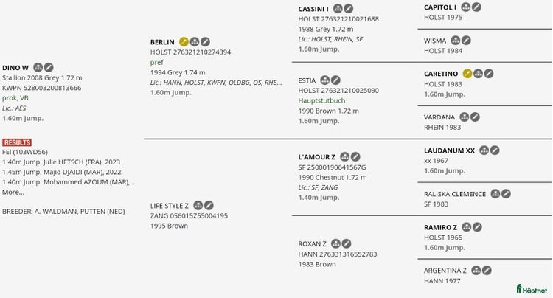Open the BERLIN horse name link
553x298 pixels.
[162, 42]
